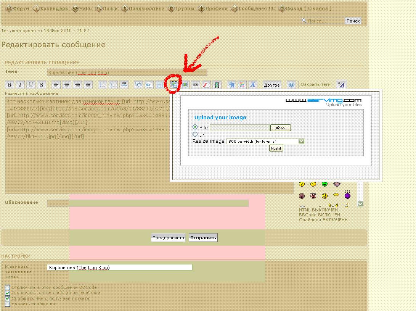
Task: Apply italic formatting
Action: click(x=21, y=85)
